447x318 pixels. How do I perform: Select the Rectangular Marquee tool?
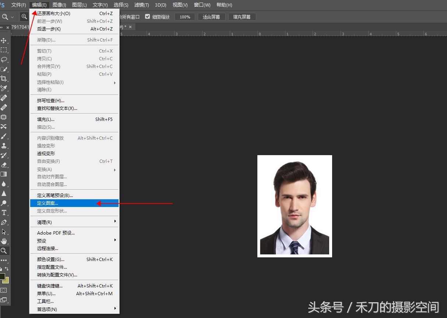[4, 50]
